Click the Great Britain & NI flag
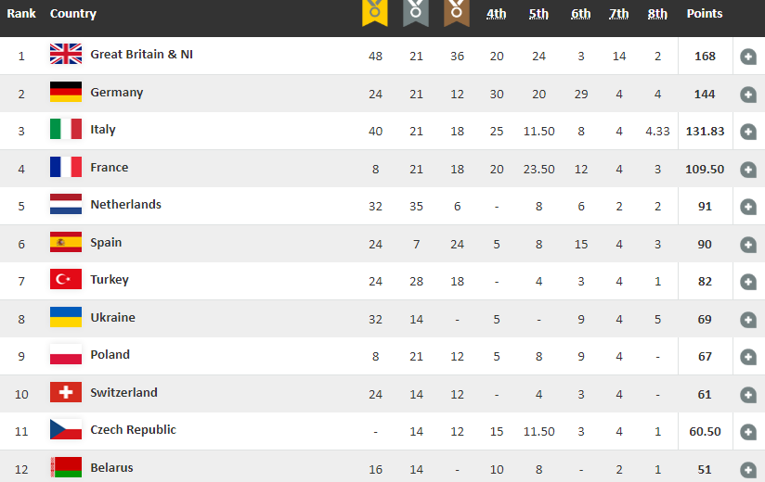Image resolution: width=765 pixels, height=482 pixels. pyautogui.click(x=66, y=55)
